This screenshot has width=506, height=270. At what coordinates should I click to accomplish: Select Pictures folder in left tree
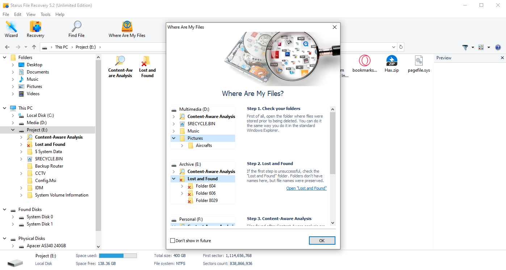coord(34,87)
